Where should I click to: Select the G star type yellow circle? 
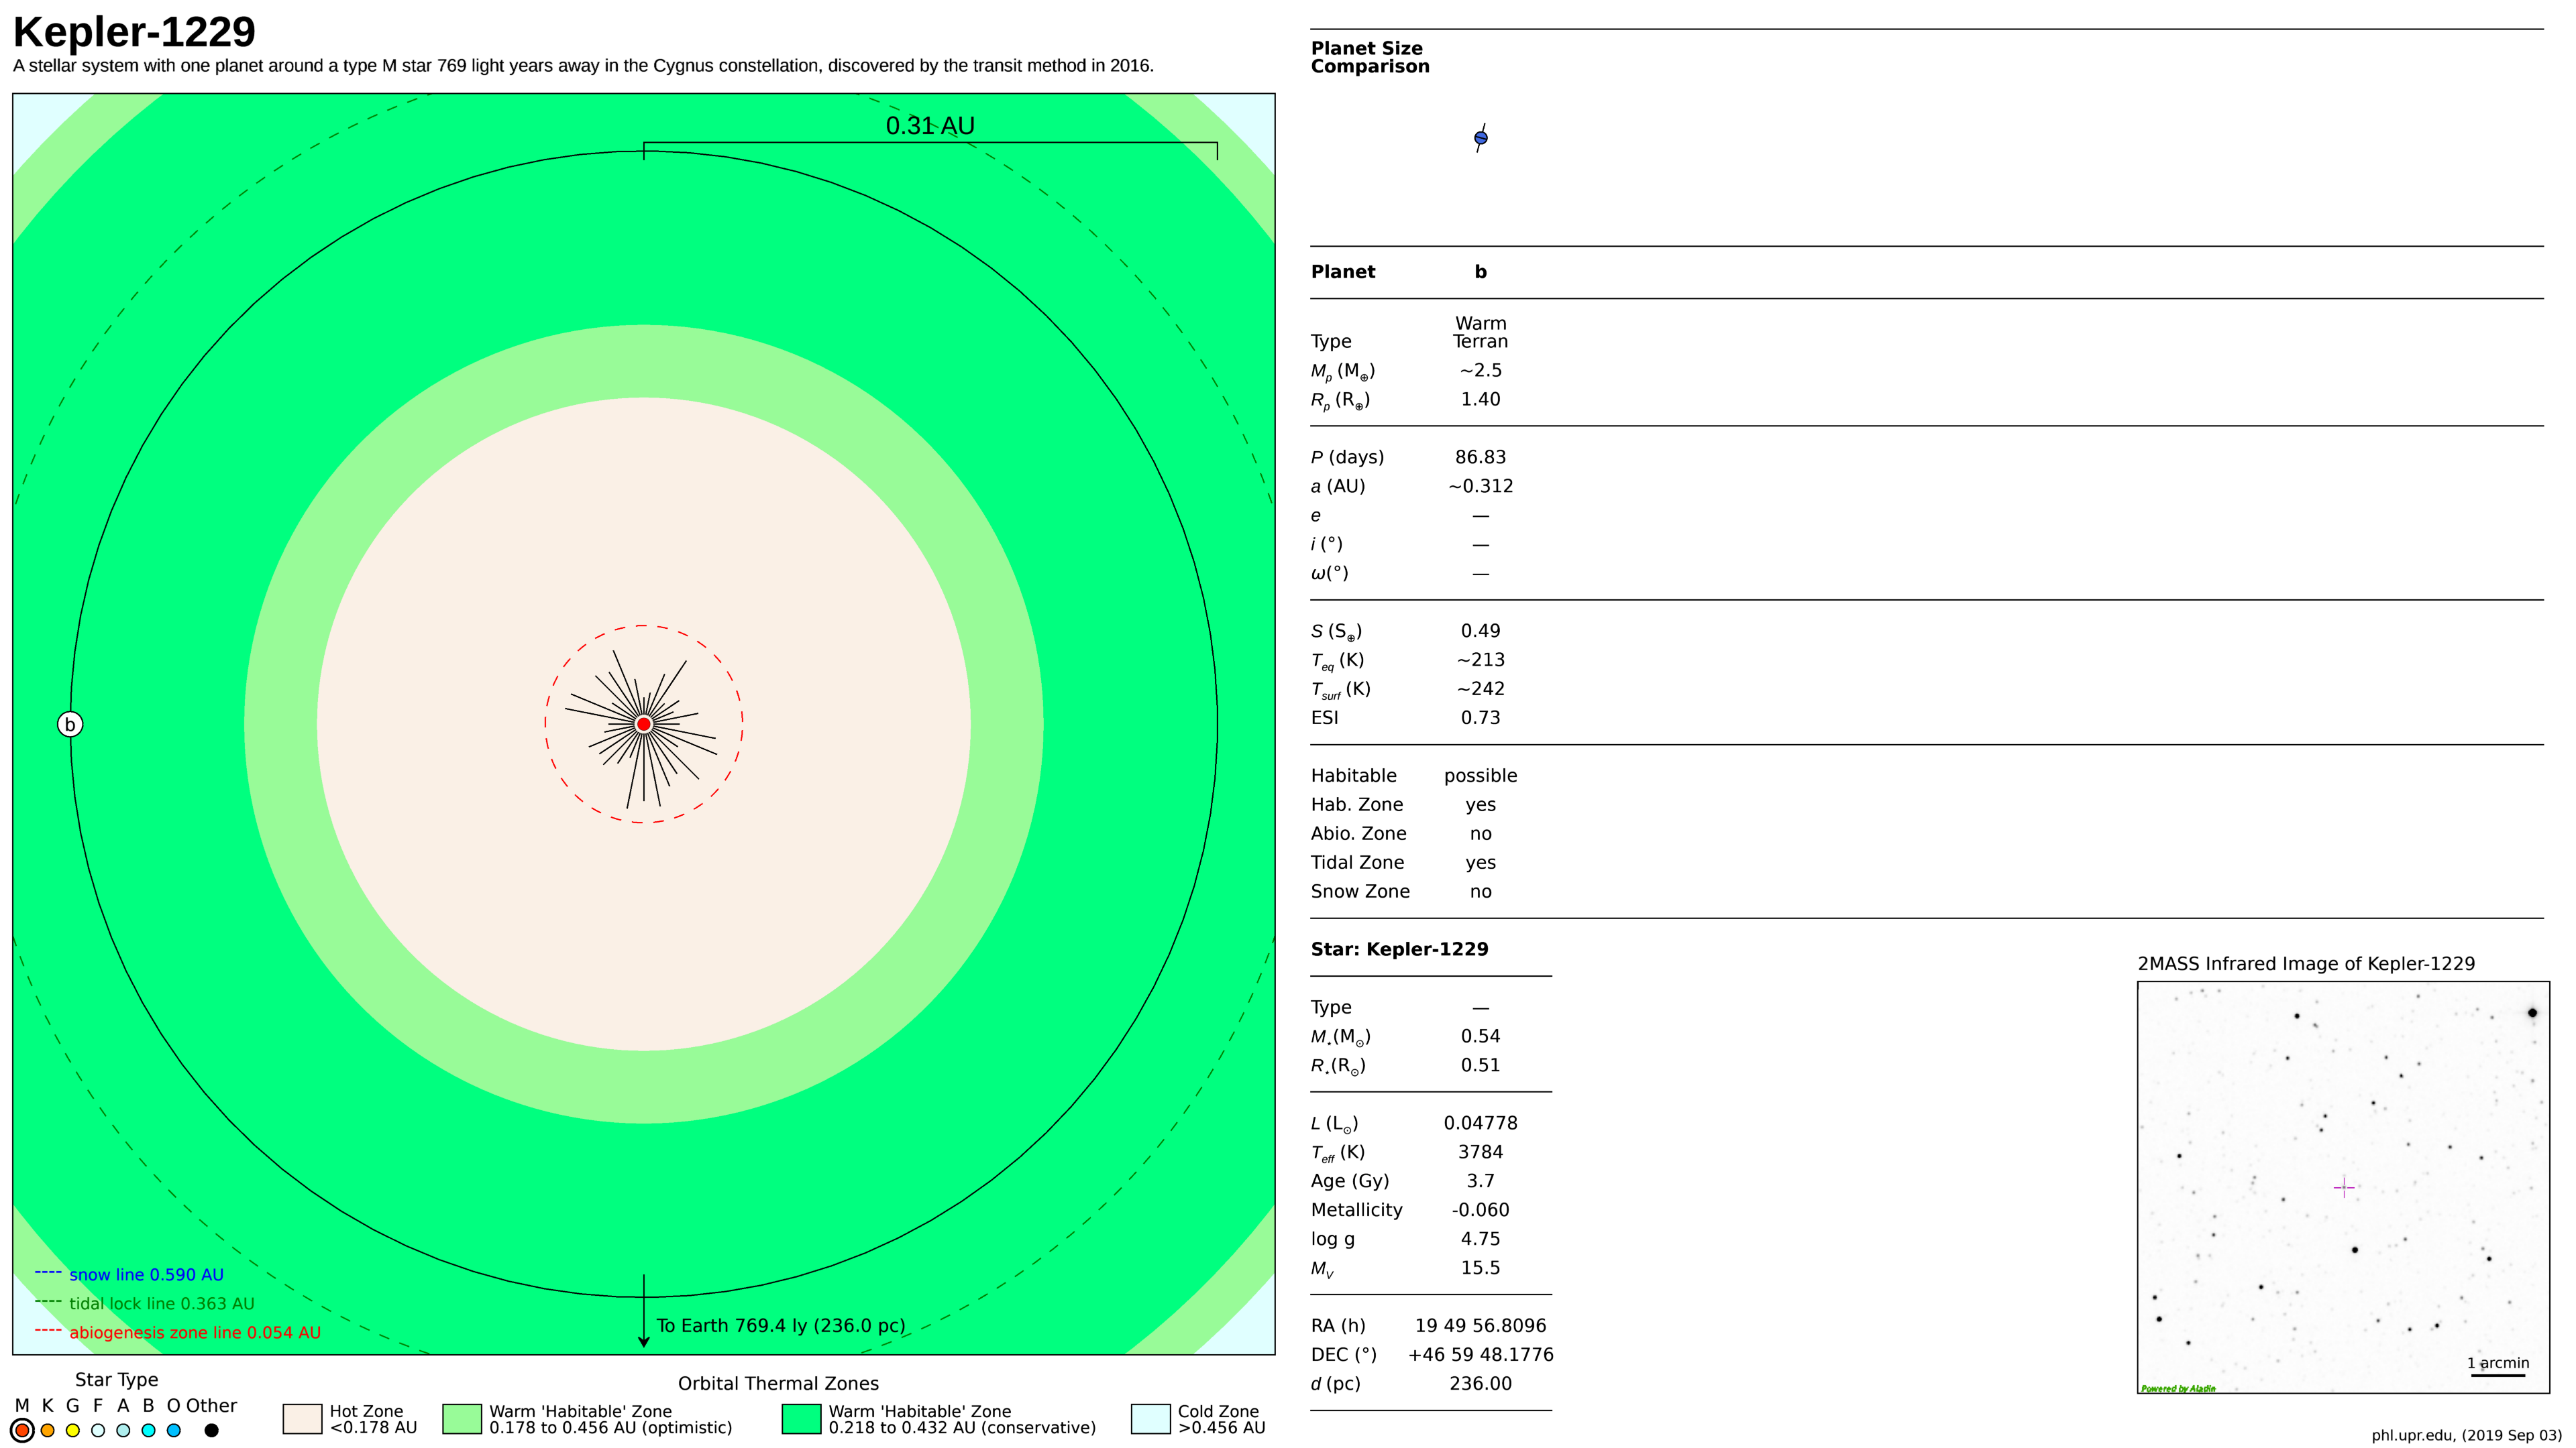[x=72, y=1430]
